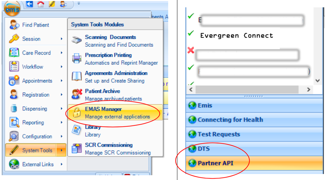
Task: Click the Appointments calendar icon
Action: coord(14,80)
